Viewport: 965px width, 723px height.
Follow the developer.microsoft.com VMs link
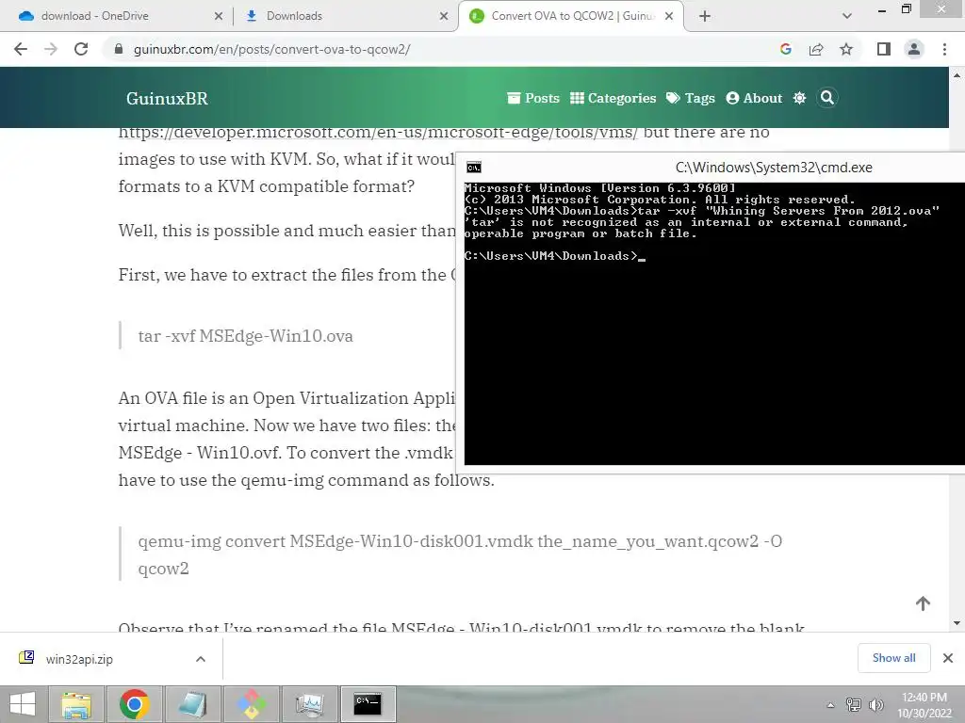[x=378, y=134]
